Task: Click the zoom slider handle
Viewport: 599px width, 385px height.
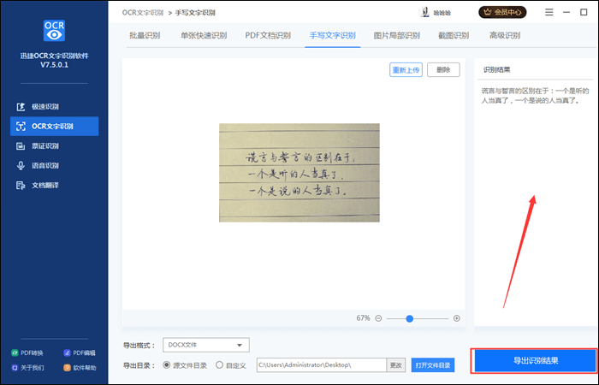Action: click(410, 318)
